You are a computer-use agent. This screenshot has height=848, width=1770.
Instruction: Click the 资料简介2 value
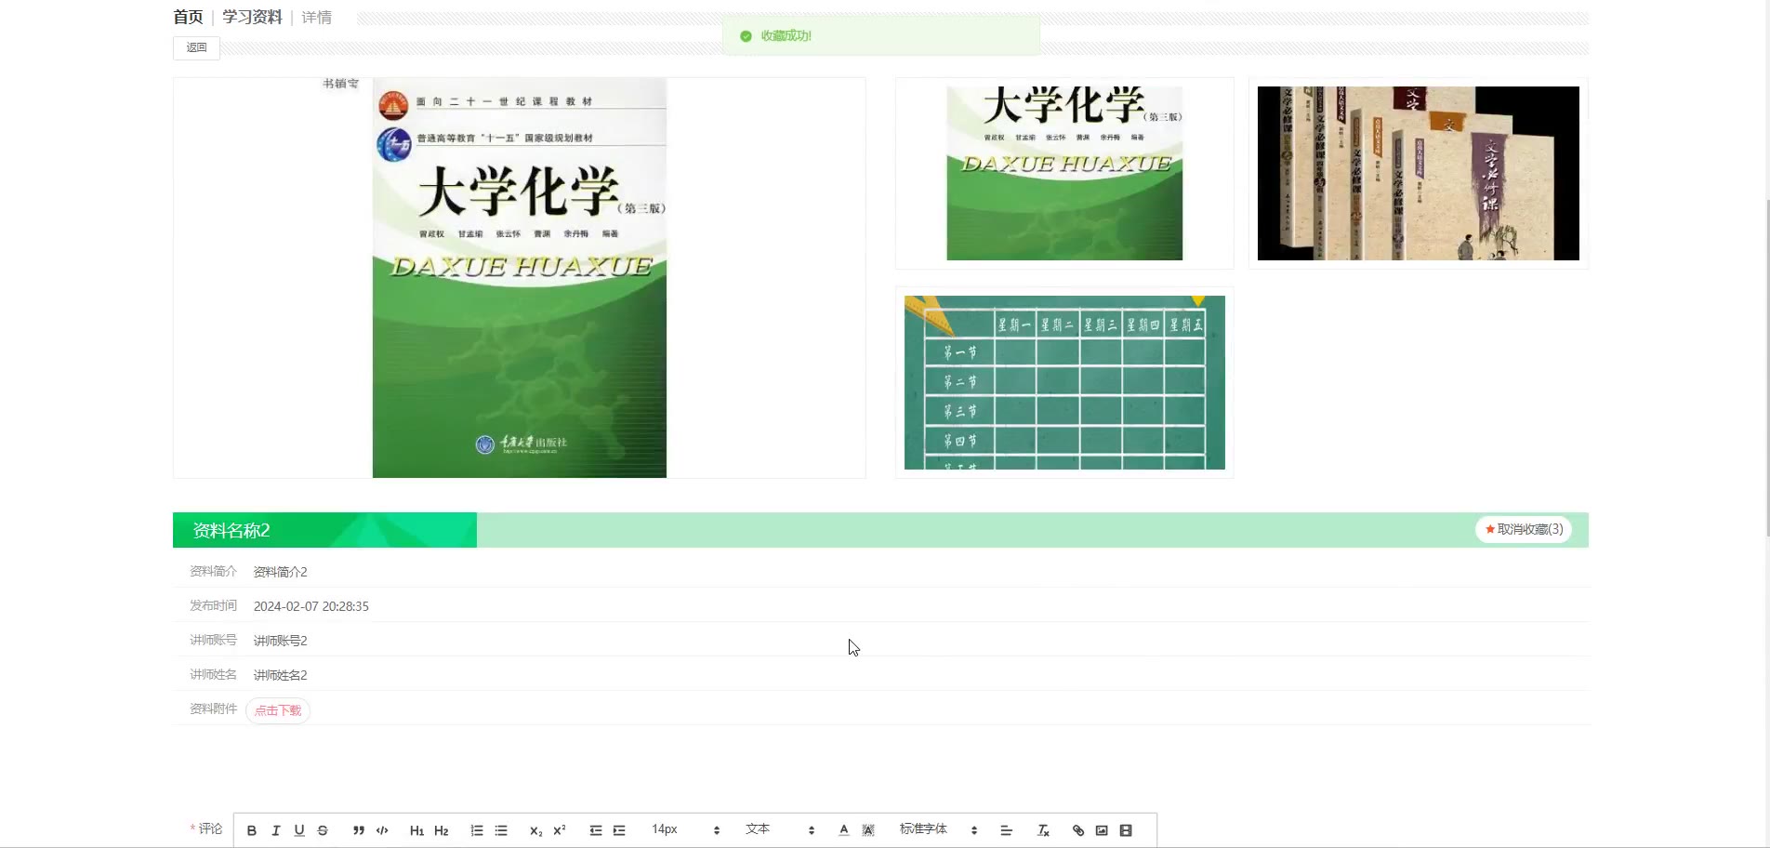(x=281, y=572)
